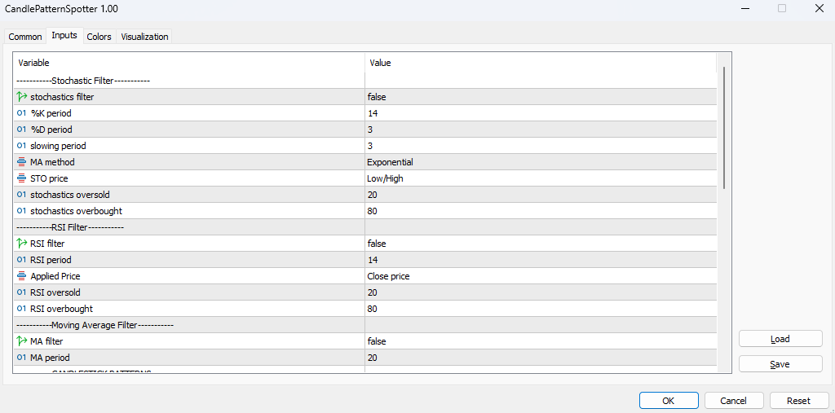Click the MA method enum icon

21,162
